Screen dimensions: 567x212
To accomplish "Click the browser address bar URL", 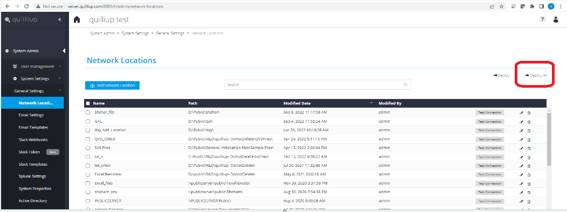I will pyautogui.click(x=115, y=6).
